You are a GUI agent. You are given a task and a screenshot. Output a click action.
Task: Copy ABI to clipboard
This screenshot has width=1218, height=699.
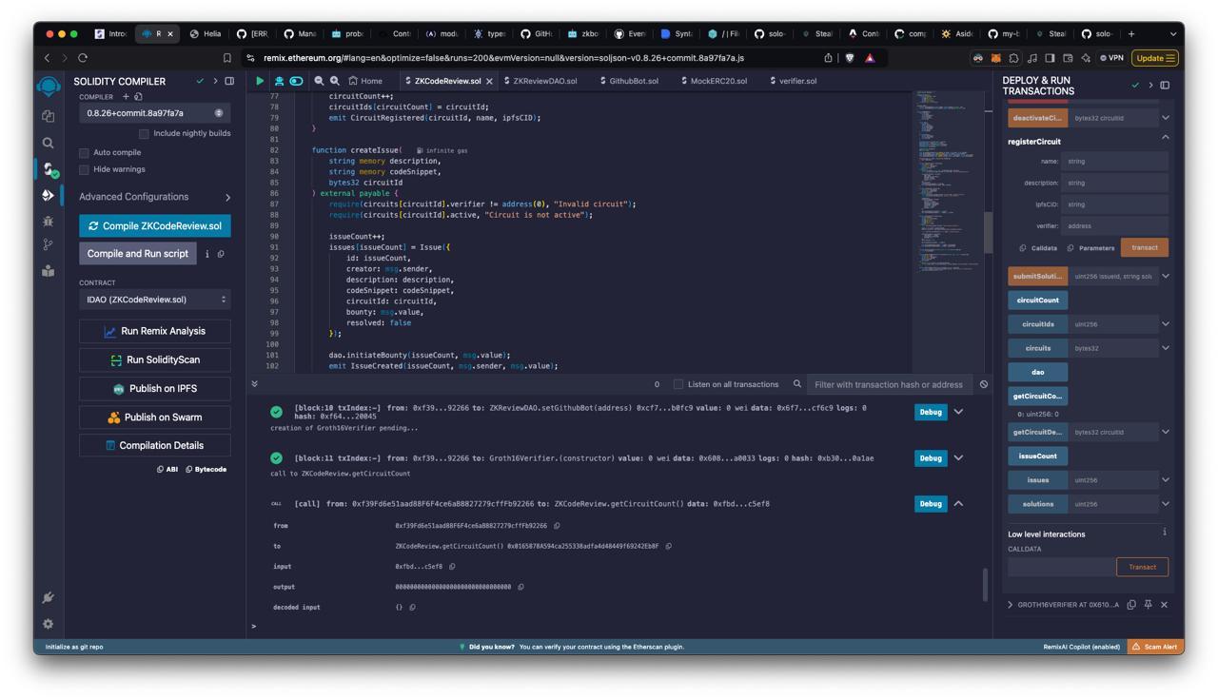tap(167, 469)
